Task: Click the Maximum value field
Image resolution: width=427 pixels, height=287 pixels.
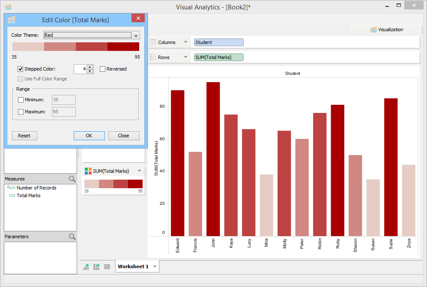Action: (64, 112)
